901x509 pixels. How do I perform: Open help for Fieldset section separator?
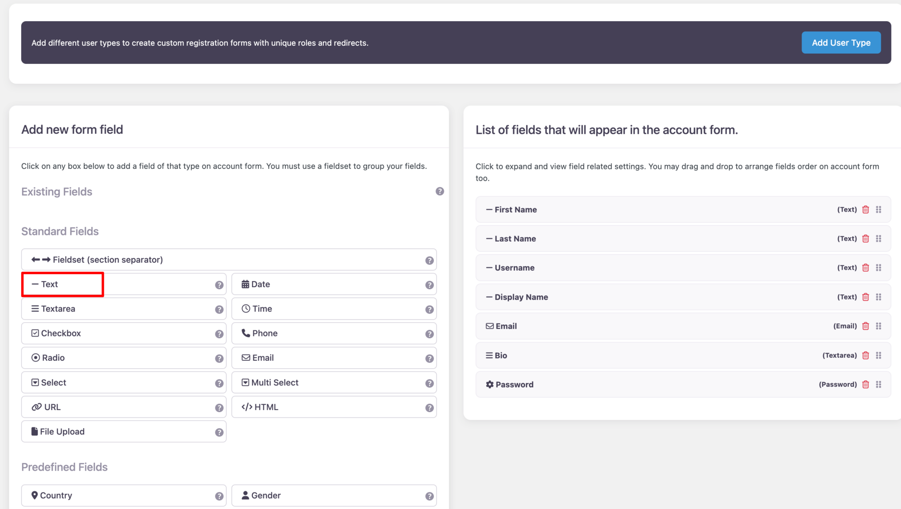click(429, 260)
